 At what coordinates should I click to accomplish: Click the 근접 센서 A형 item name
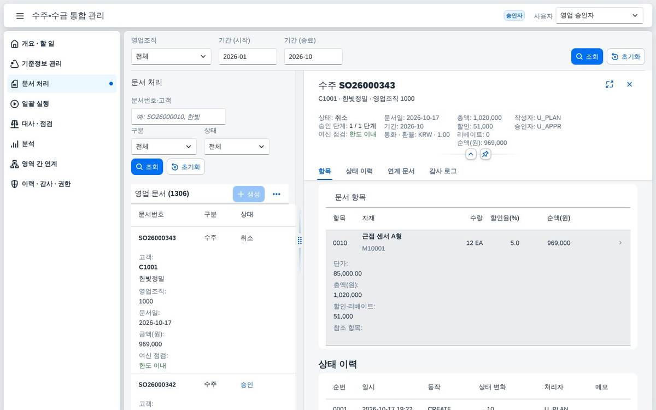382,236
